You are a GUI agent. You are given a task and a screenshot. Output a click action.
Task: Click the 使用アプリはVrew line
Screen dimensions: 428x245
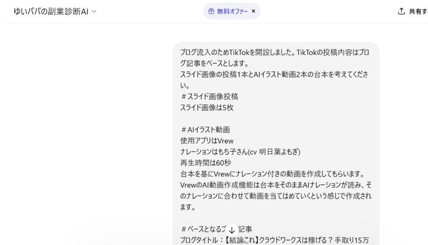206,141
